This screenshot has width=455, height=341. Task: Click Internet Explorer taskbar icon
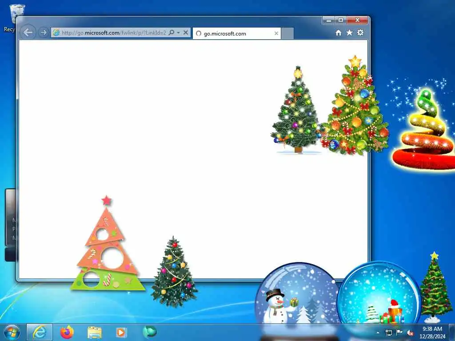(40, 332)
